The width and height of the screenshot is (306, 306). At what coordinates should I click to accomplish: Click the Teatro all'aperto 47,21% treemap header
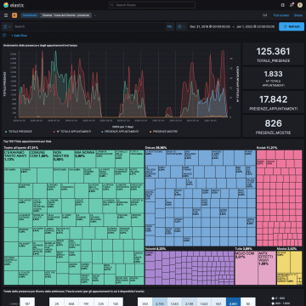pyautogui.click(x=21, y=148)
